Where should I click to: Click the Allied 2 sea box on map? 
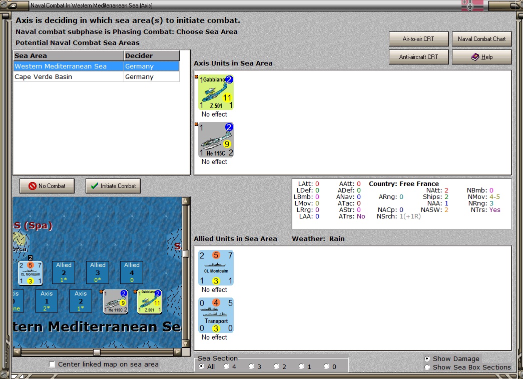(x=64, y=272)
